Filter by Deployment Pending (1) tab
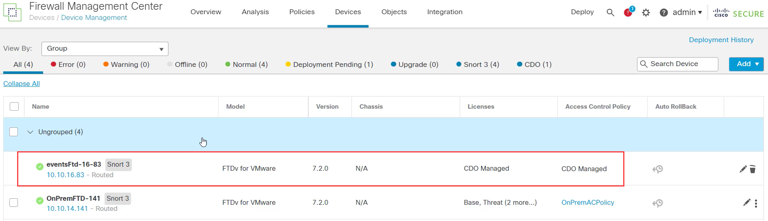This screenshot has height=221, width=768. [x=329, y=64]
